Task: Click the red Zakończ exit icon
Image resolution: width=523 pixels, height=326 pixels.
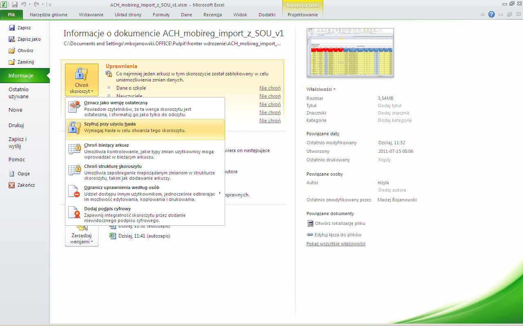Action: tap(12, 185)
